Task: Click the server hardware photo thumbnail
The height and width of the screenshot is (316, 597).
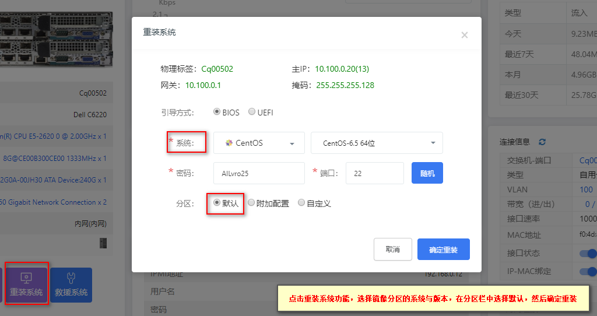Action: point(56,39)
